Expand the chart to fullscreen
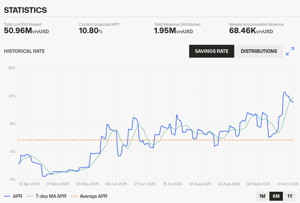 tap(290, 51)
